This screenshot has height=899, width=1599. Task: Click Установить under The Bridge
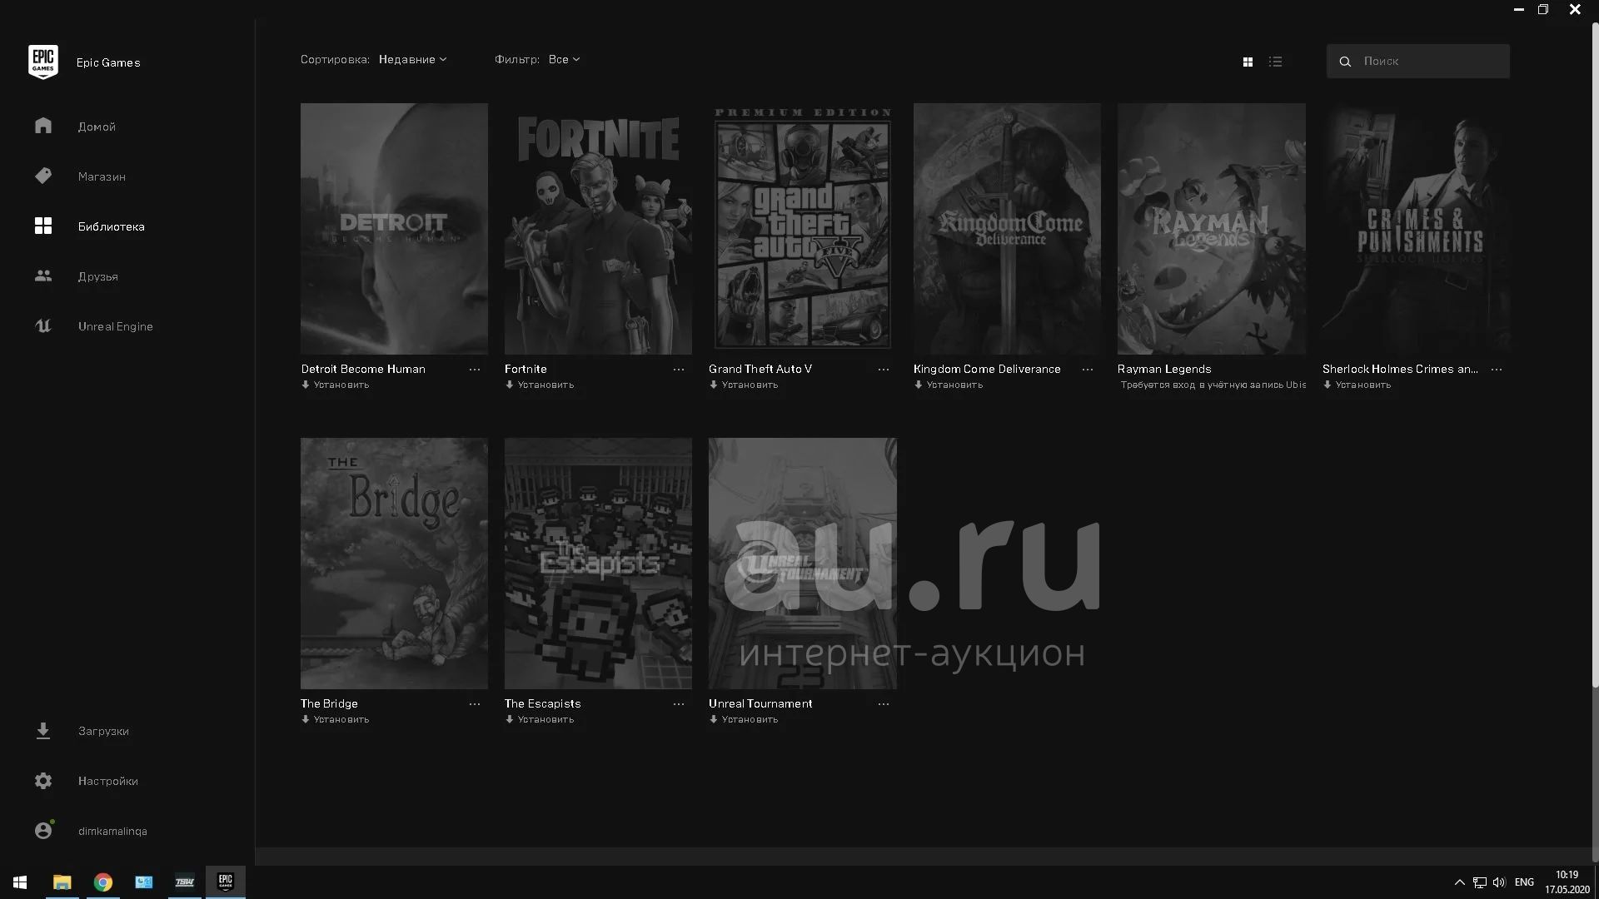click(x=335, y=719)
